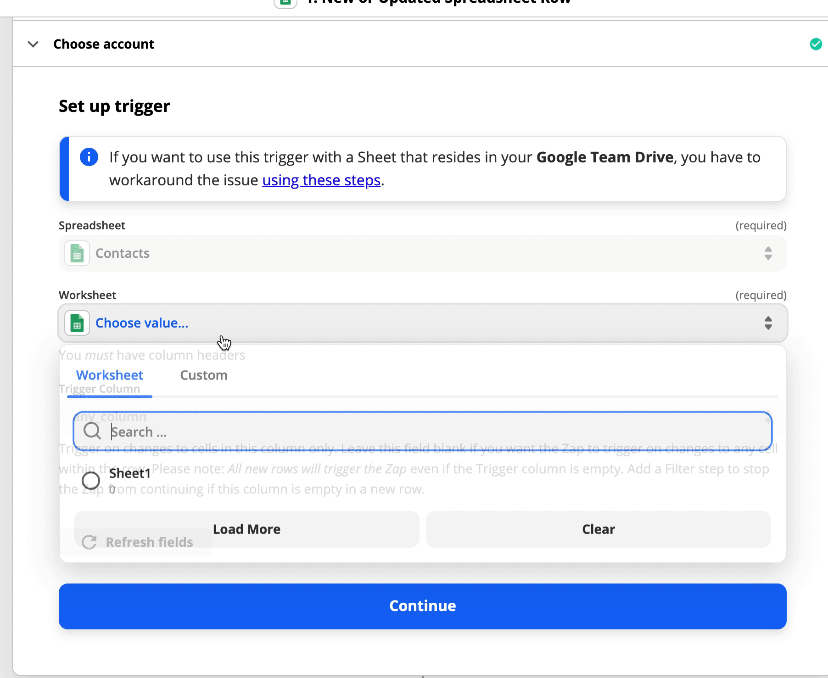Open the 'using these steps' link
Image resolution: width=828 pixels, height=678 pixels.
pos(321,180)
